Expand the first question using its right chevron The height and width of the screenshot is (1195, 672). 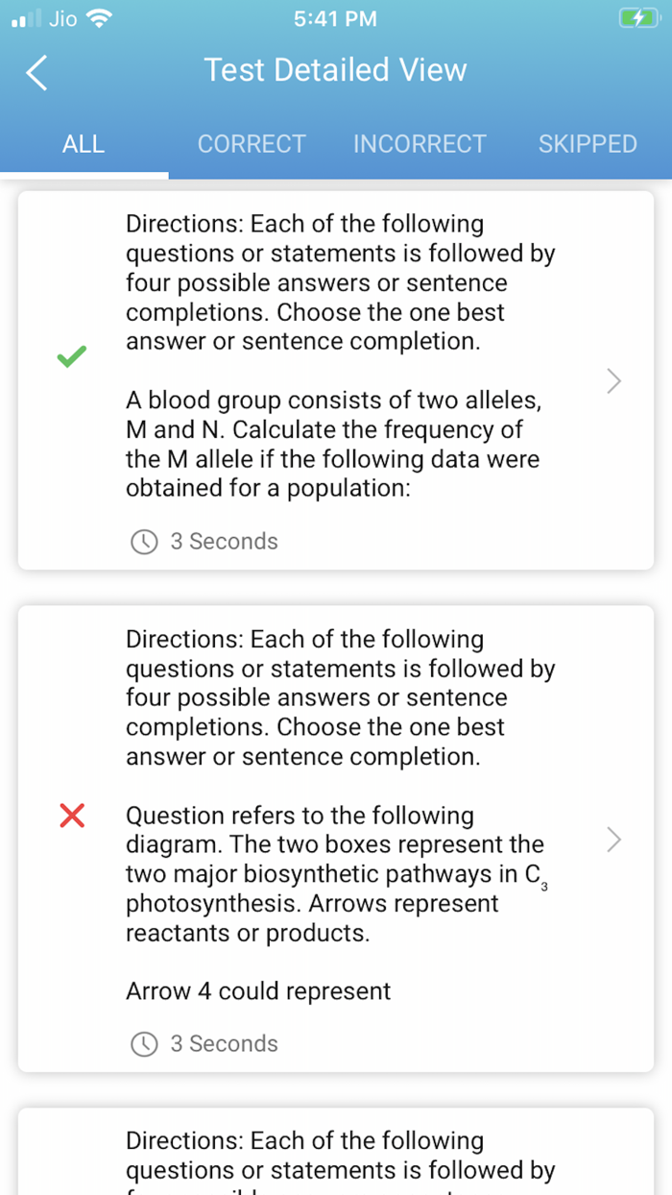tap(612, 380)
